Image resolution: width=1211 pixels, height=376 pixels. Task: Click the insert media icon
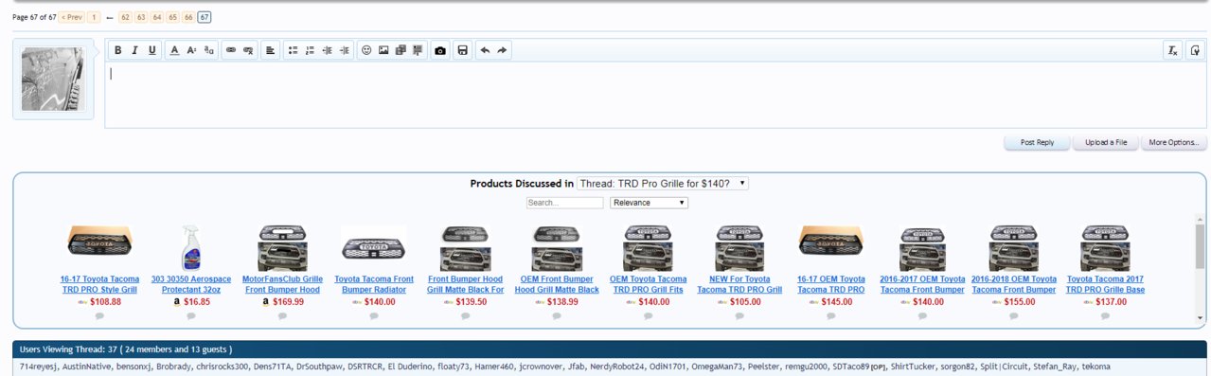[x=401, y=50]
